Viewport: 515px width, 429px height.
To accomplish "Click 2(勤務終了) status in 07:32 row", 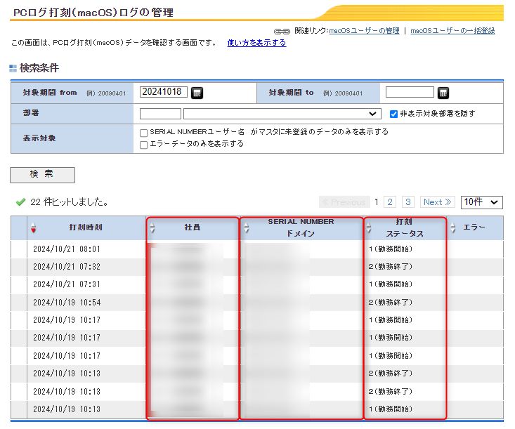I will tap(390, 267).
